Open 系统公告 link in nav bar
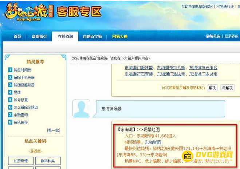Image resolution: width=240 pixels, height=169 pixels. [x=213, y=36]
